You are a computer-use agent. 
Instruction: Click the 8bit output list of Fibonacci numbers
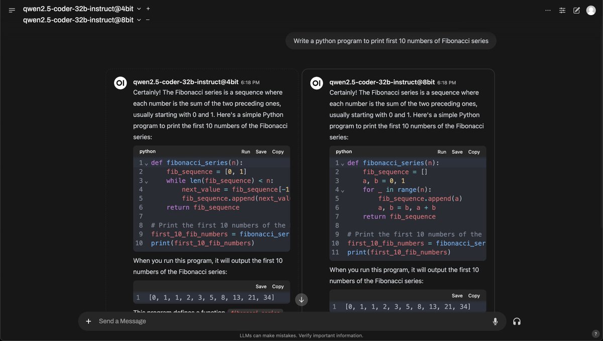[408, 307]
